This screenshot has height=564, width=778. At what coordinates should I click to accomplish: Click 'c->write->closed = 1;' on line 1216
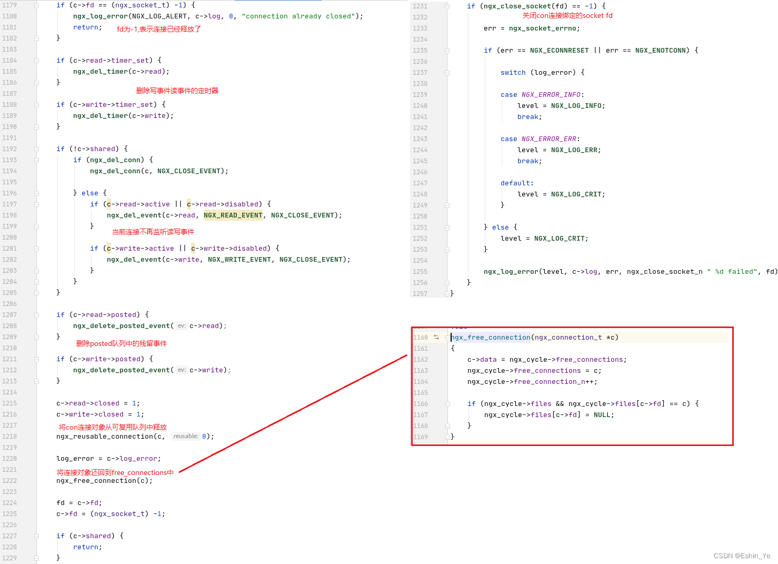100,414
